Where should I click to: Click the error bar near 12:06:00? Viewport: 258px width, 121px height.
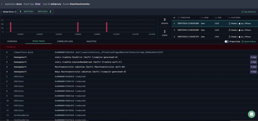[x=78, y=27]
